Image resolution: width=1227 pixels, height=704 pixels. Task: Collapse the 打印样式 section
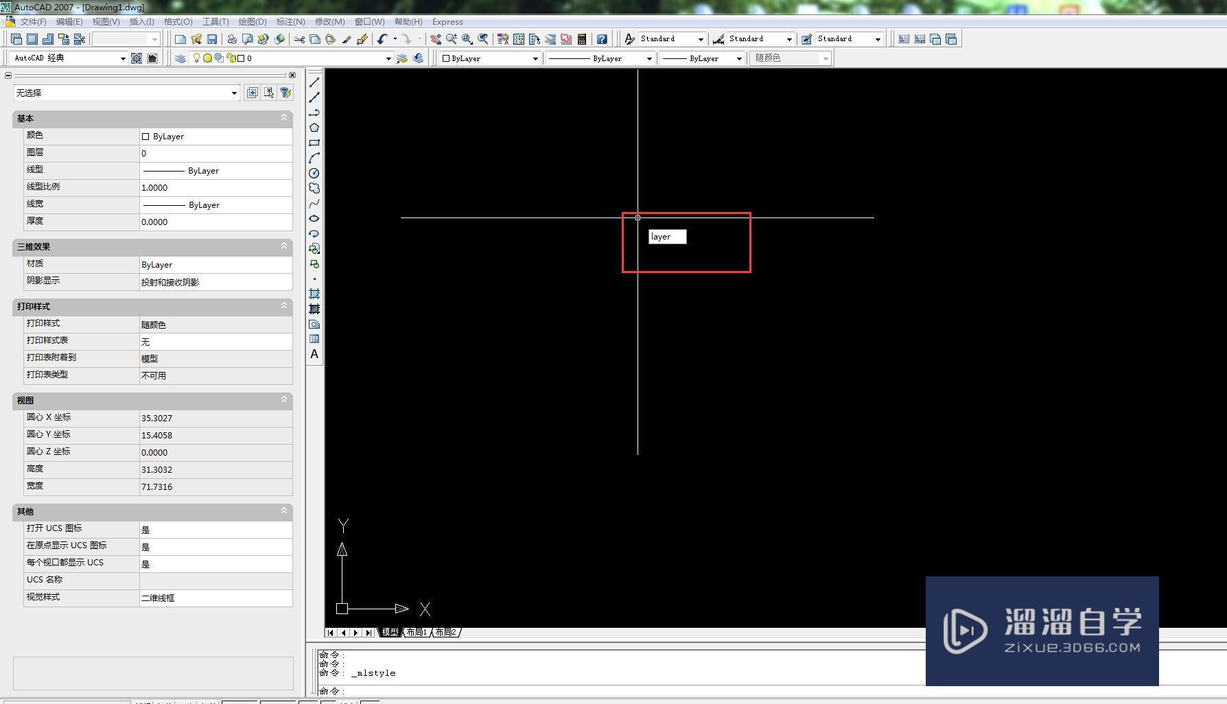pyautogui.click(x=284, y=305)
